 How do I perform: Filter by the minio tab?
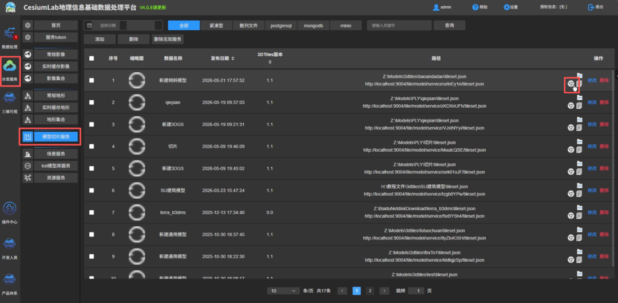pos(346,25)
